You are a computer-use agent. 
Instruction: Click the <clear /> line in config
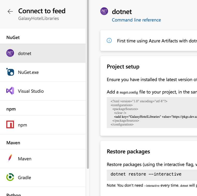tap(120, 113)
